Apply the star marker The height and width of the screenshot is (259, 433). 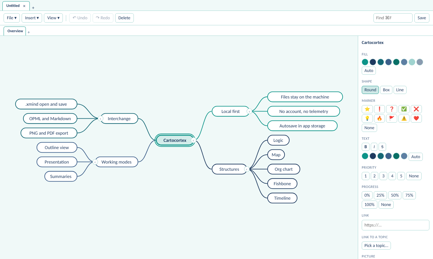pyautogui.click(x=367, y=109)
